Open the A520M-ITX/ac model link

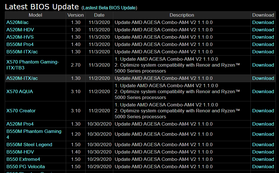pyautogui.click(x=22, y=78)
